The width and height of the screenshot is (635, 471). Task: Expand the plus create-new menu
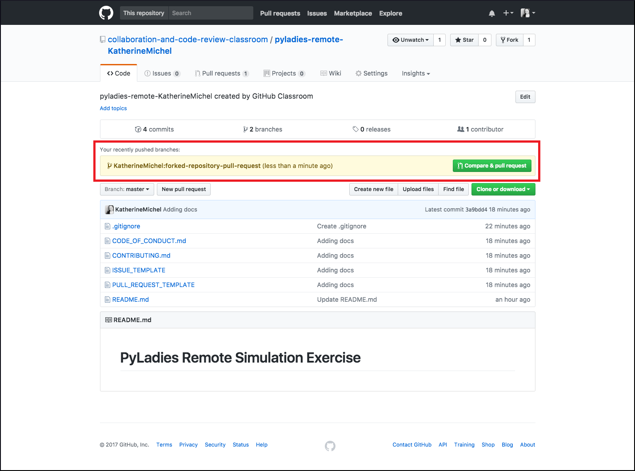point(508,13)
